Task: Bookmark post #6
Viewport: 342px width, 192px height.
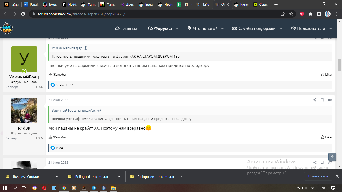Action: pyautogui.click(x=322, y=100)
